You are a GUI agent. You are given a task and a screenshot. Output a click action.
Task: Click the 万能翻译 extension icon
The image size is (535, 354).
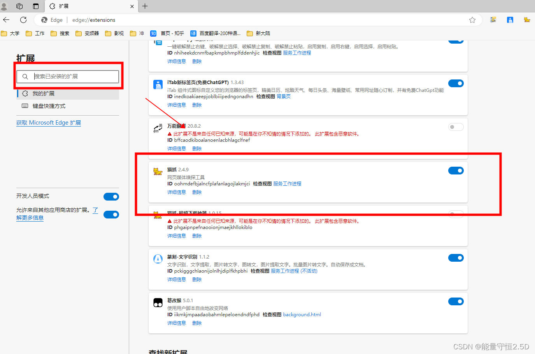[158, 128]
